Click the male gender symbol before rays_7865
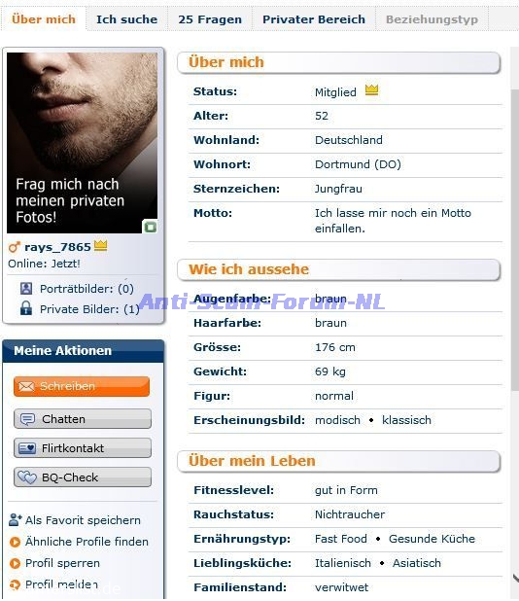 15,247
